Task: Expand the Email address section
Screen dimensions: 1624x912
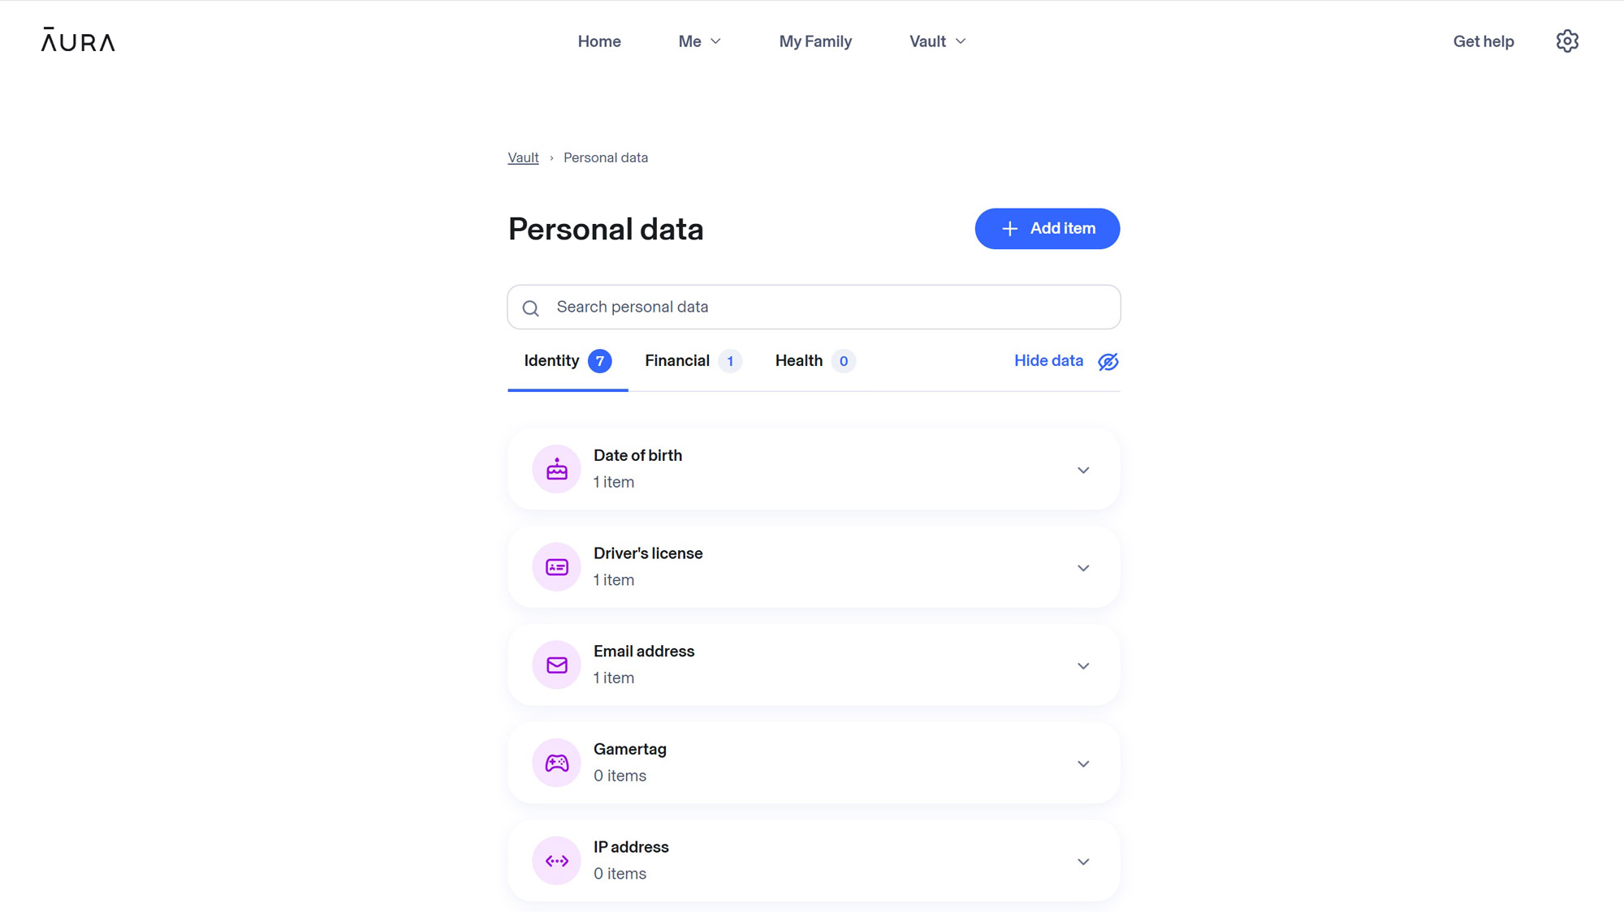Action: tap(1083, 666)
